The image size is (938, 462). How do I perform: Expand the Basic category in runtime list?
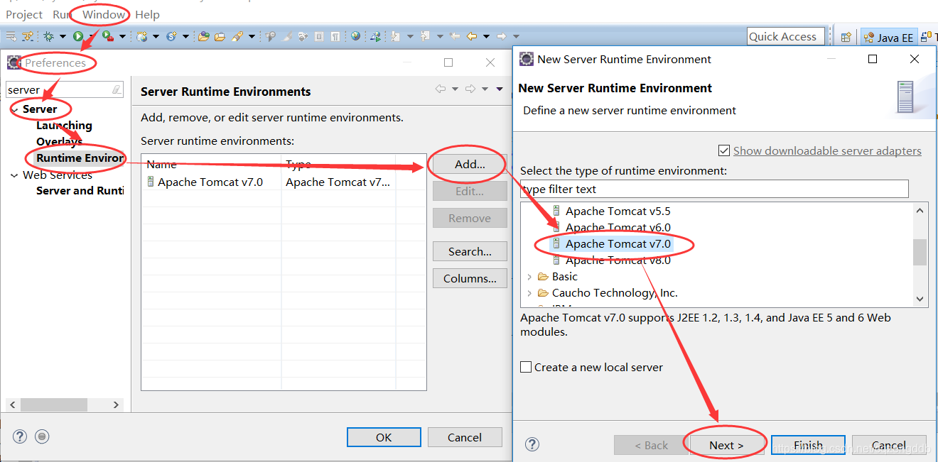(529, 277)
